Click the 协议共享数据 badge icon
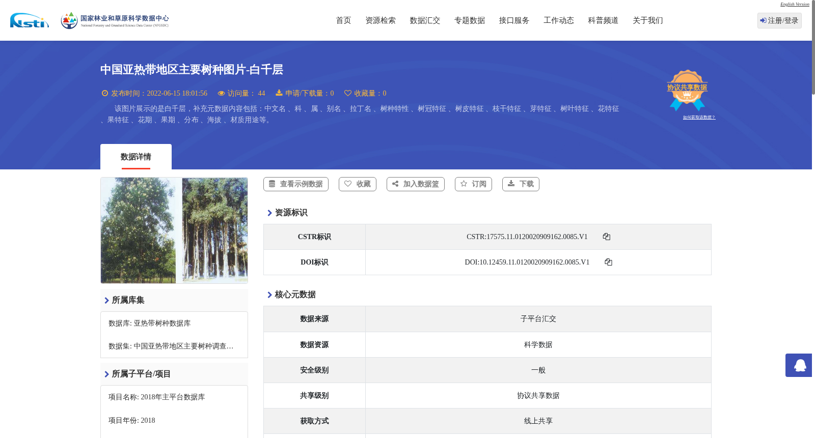815x438 pixels. coord(687,90)
